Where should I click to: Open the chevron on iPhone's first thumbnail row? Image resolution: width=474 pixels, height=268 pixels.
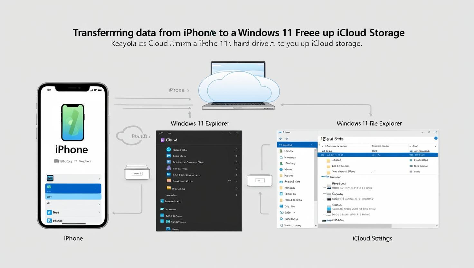pos(99,179)
